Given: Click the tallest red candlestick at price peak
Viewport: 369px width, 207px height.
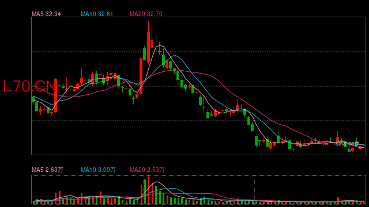Looking at the screenshot, I should [148, 43].
